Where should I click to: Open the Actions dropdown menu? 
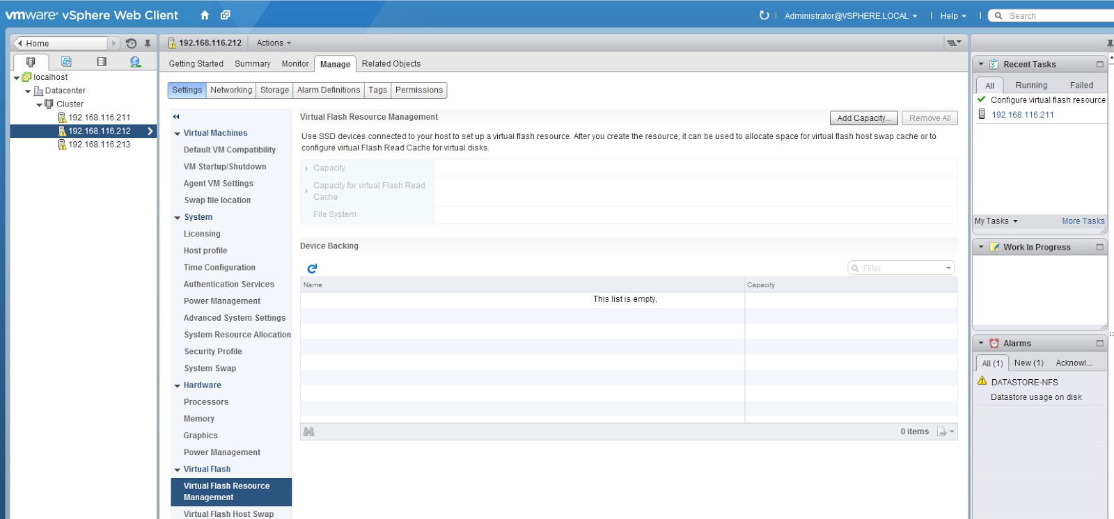[x=274, y=43]
